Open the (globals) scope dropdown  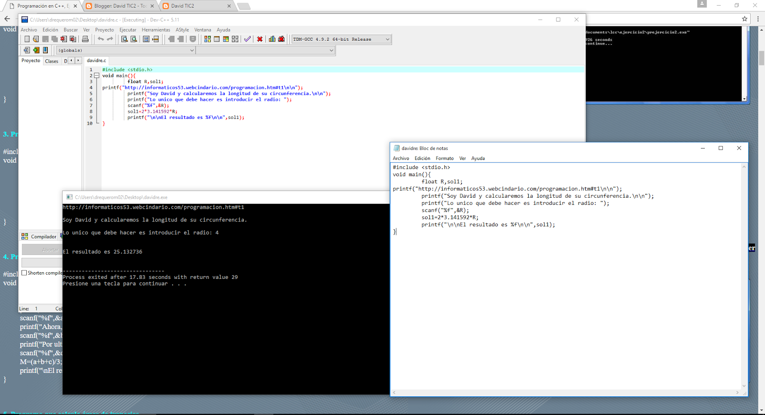pos(126,50)
